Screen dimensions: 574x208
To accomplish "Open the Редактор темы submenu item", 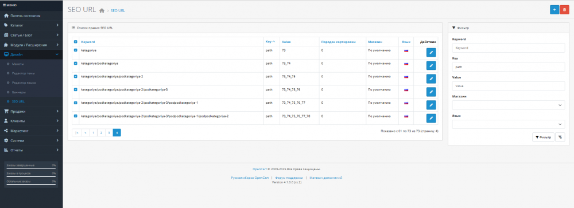I will 32,73.
